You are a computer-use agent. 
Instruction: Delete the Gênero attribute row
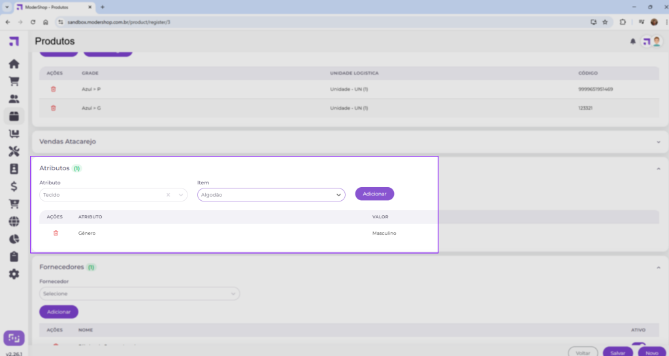pos(56,233)
